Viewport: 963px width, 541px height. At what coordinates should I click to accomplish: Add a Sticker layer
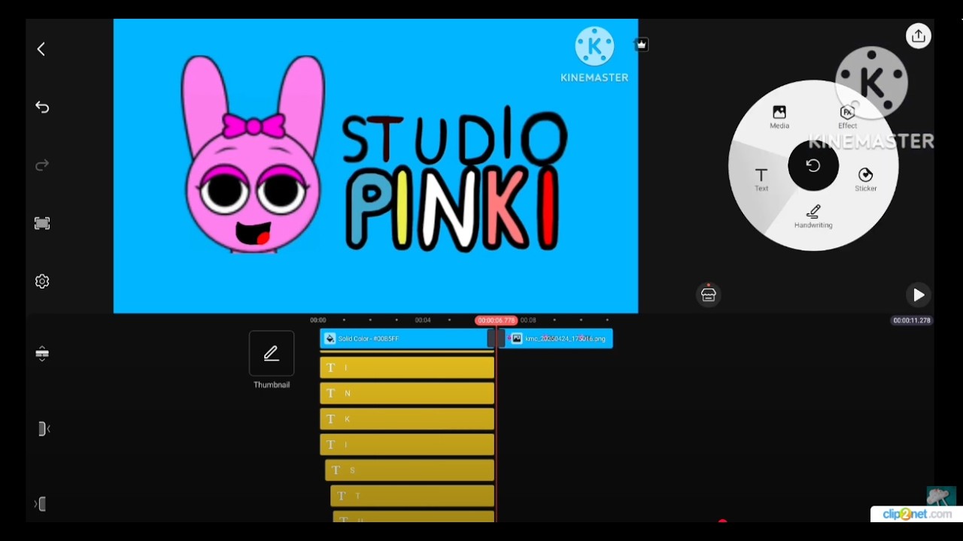pos(865,180)
